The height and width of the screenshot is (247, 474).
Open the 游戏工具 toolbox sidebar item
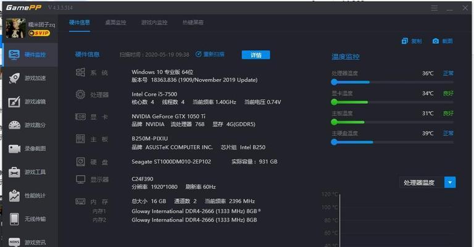click(x=30, y=172)
